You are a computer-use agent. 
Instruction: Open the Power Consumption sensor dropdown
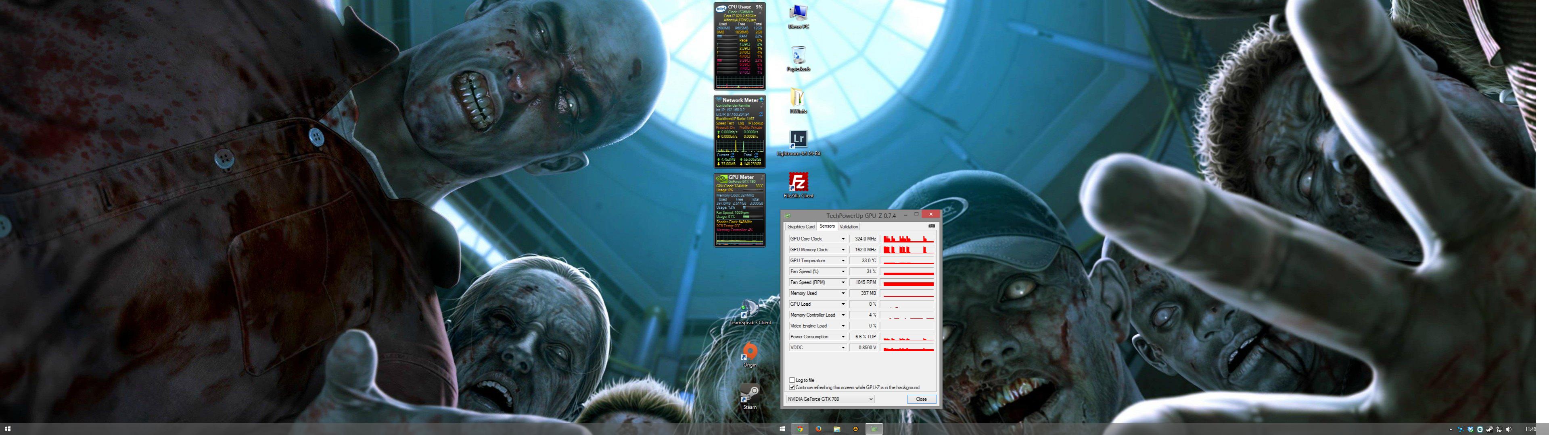point(842,337)
